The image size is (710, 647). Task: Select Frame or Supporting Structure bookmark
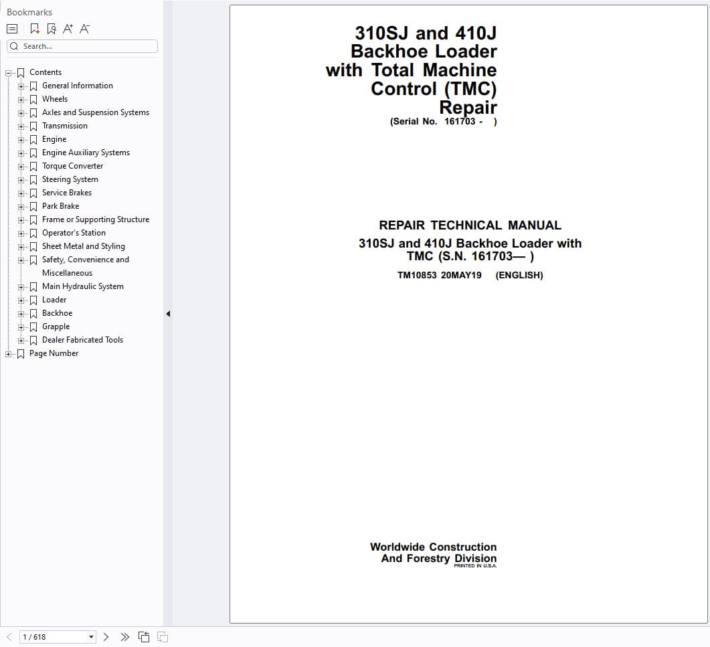pos(96,219)
